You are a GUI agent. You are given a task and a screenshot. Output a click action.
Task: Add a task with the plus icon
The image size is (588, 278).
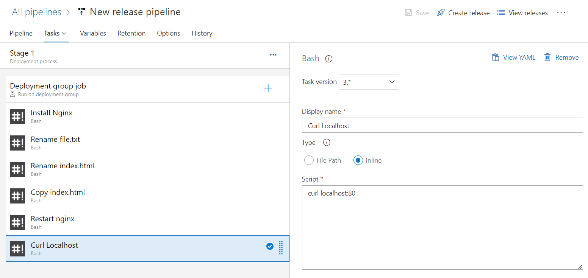tap(268, 89)
